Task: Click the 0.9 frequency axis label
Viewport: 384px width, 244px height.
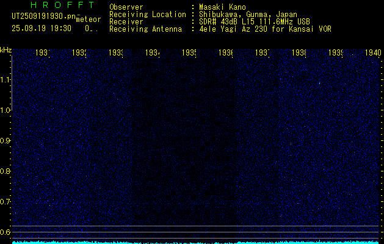Action: point(5,141)
